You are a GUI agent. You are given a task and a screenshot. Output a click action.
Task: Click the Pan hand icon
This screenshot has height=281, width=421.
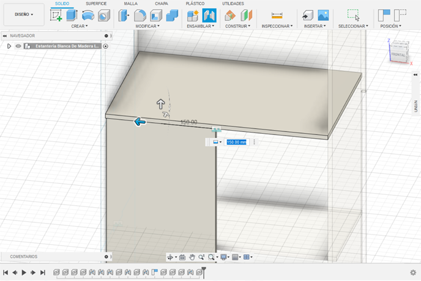click(x=192, y=257)
